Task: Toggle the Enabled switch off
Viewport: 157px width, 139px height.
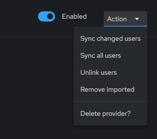Action: click(46, 16)
